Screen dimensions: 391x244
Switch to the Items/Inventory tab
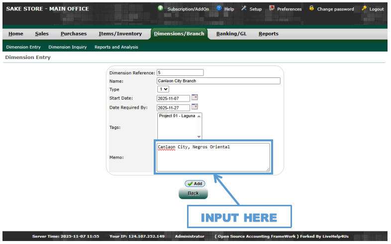[120, 34]
